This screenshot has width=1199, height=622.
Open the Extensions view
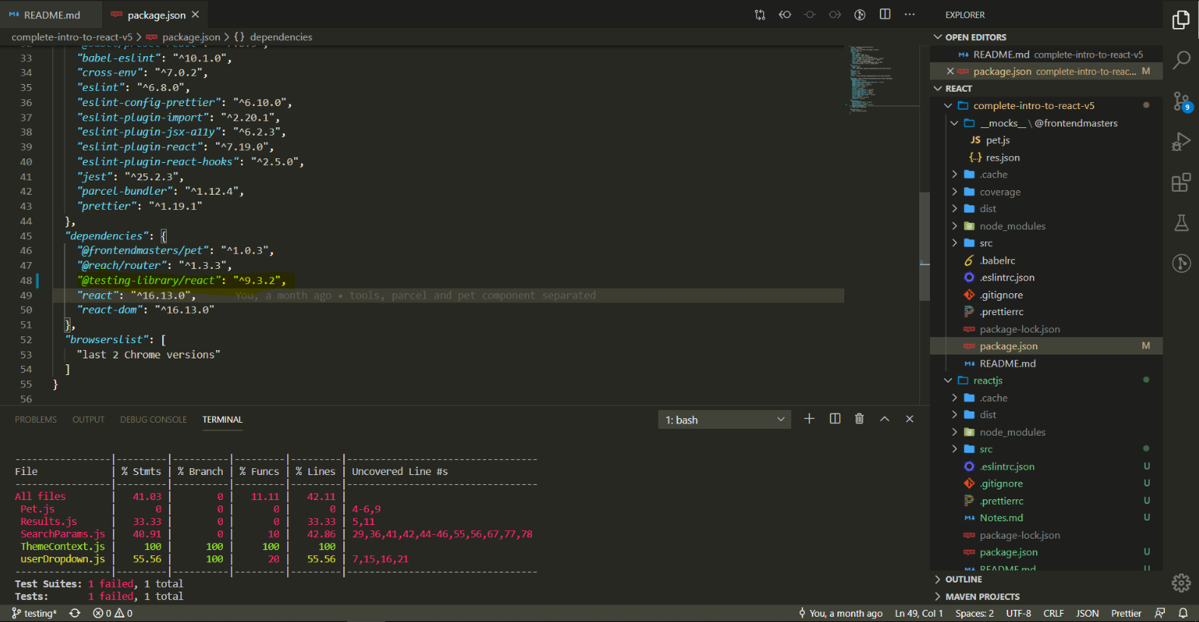tap(1181, 183)
